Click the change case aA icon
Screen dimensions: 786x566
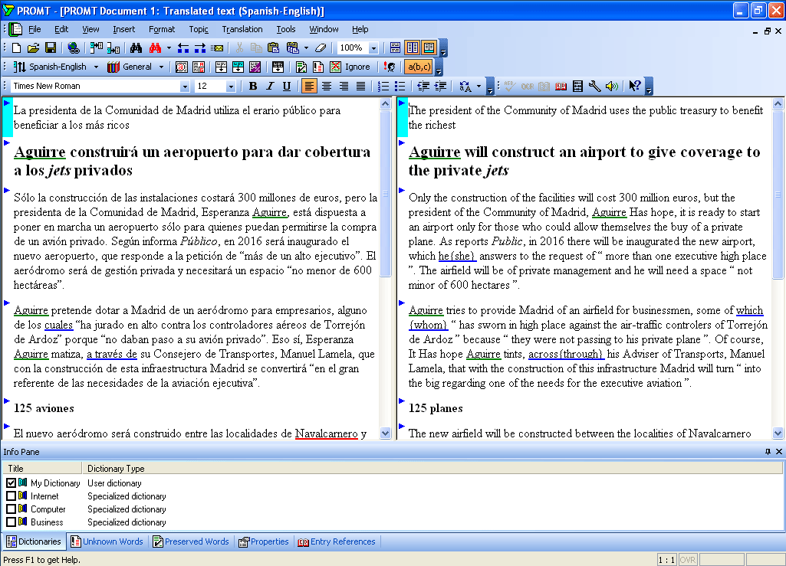465,86
